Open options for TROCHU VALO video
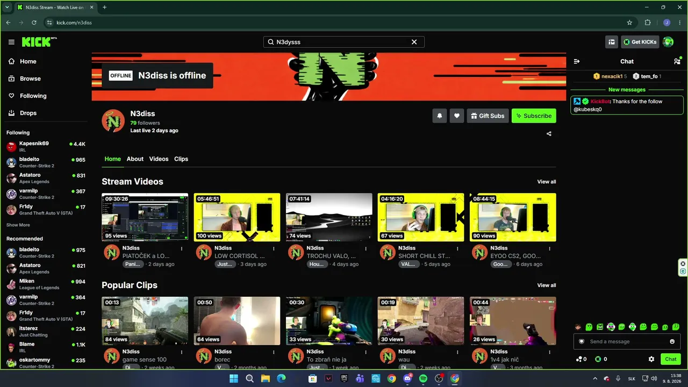688x387 pixels. coord(365,248)
